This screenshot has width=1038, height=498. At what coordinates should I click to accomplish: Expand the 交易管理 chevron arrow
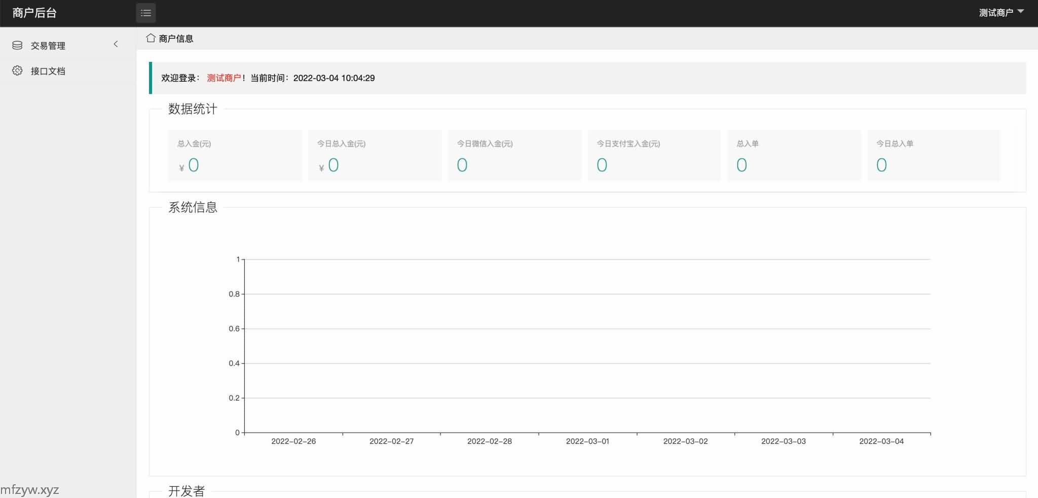pyautogui.click(x=116, y=44)
